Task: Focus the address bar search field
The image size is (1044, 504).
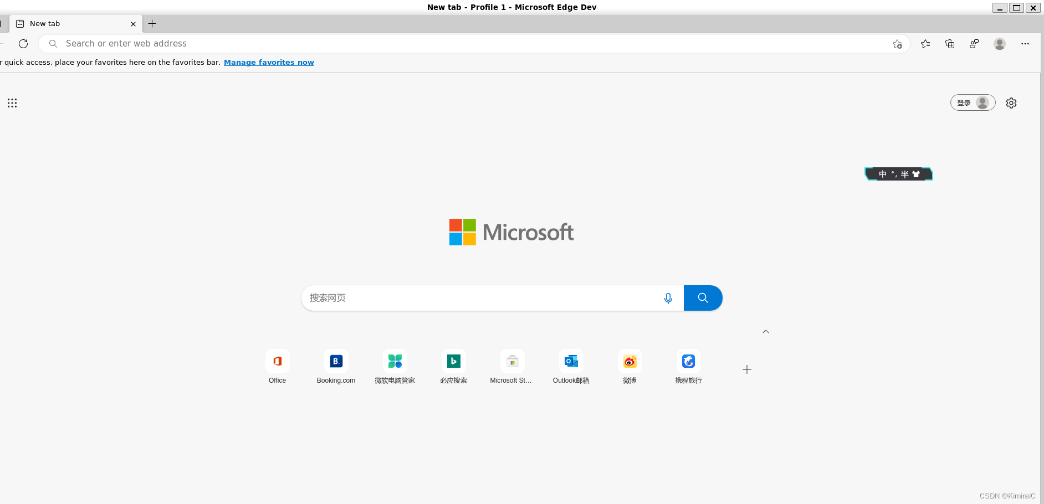Action: (474, 44)
